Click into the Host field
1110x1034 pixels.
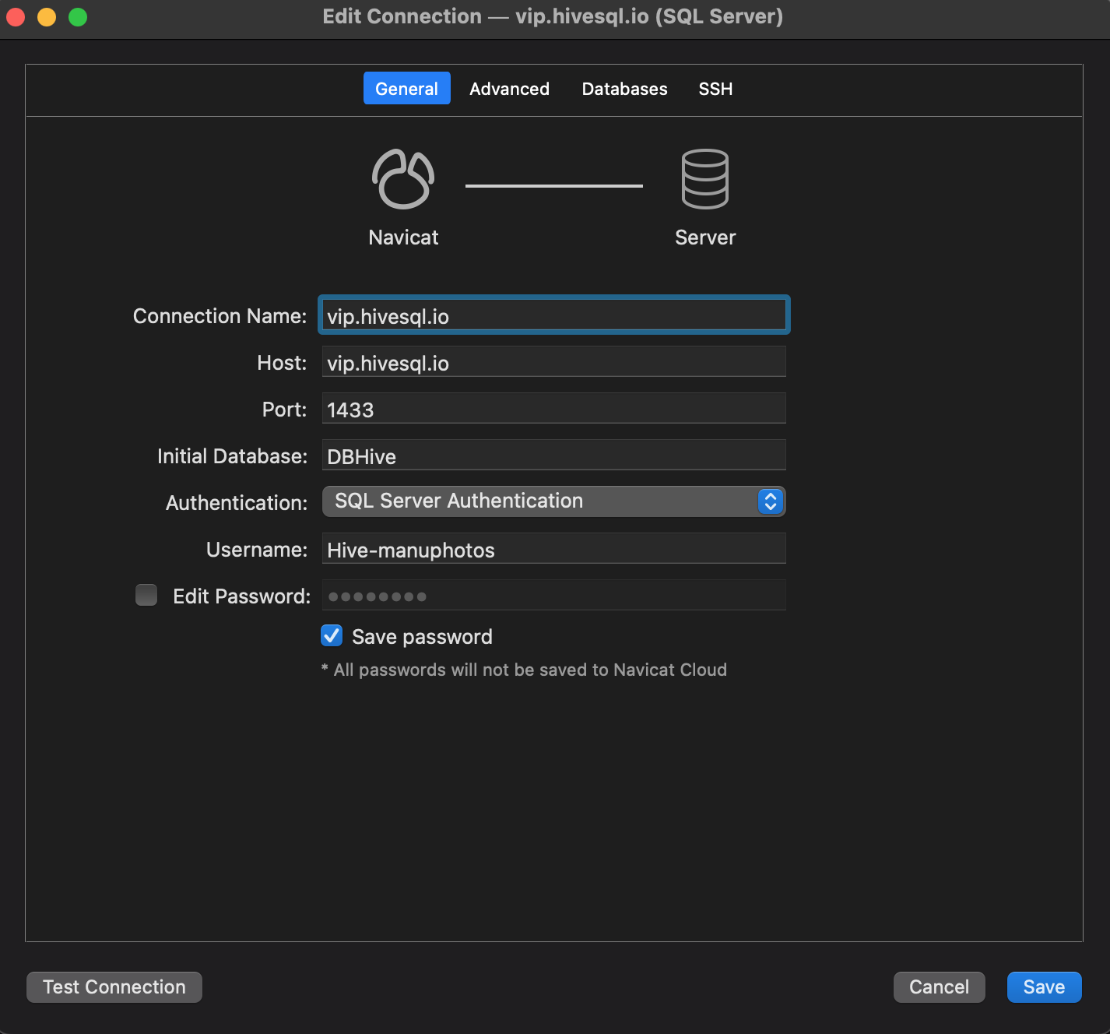point(554,361)
